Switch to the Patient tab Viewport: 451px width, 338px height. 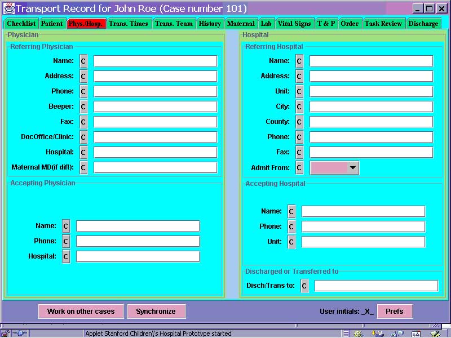(52, 24)
